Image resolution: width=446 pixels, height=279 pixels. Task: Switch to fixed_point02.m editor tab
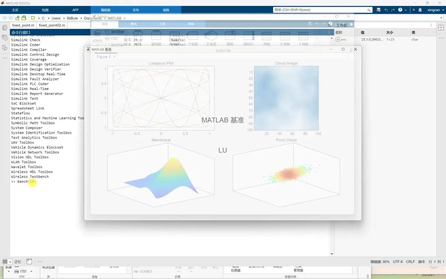(x=52, y=25)
